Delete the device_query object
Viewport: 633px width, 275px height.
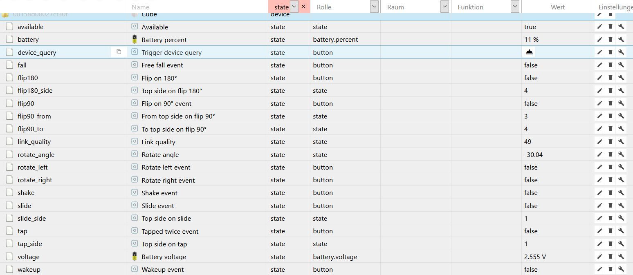(x=610, y=52)
